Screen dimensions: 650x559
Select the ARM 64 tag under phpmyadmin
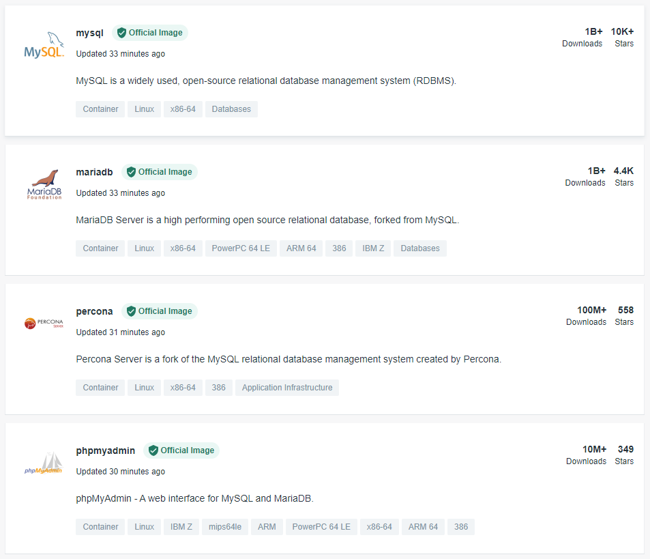point(423,527)
